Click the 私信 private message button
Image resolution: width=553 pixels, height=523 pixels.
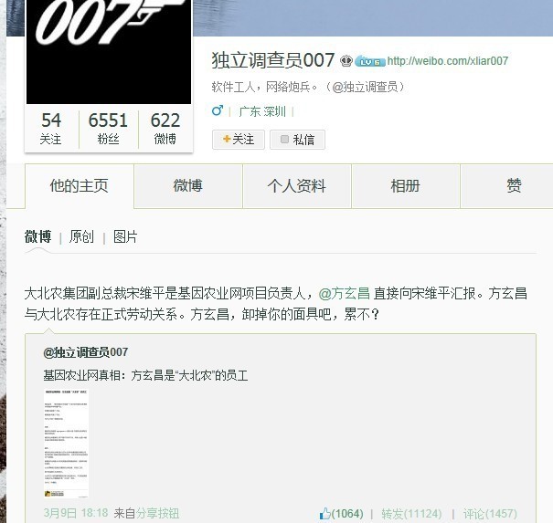[297, 140]
